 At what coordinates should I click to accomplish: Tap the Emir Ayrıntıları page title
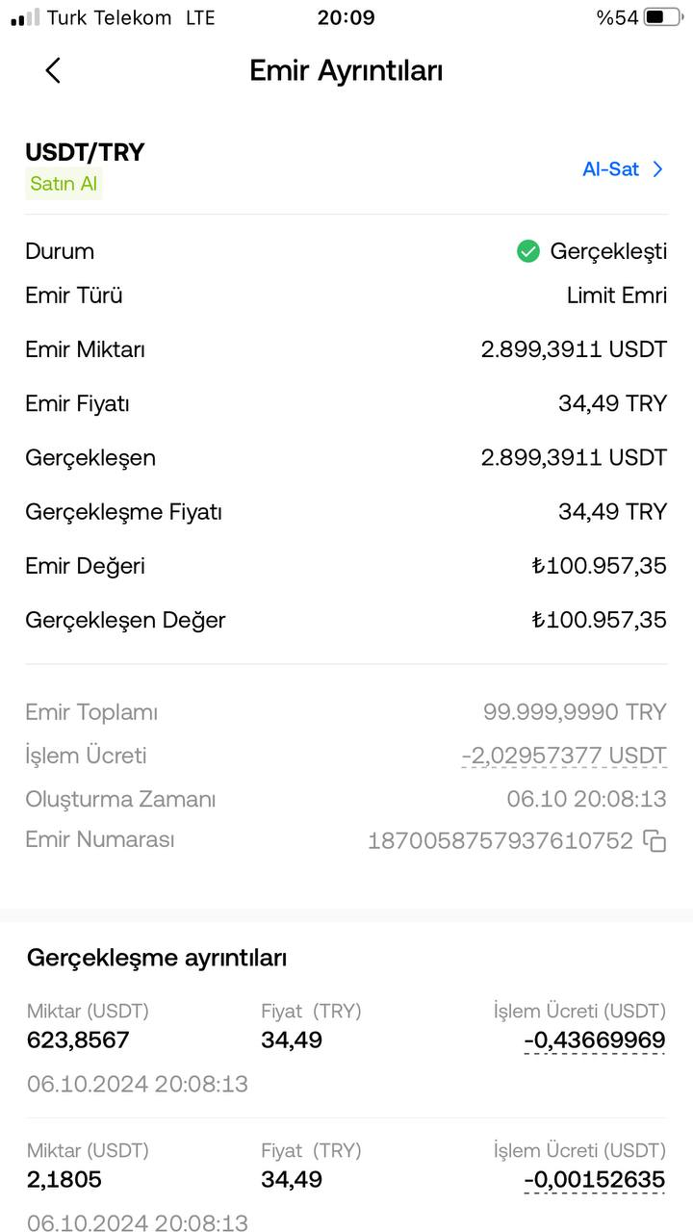346,70
